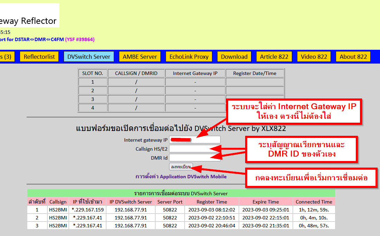Open the Reflectorlist tab
The height and width of the screenshot is (236, 380).
(x=39, y=57)
